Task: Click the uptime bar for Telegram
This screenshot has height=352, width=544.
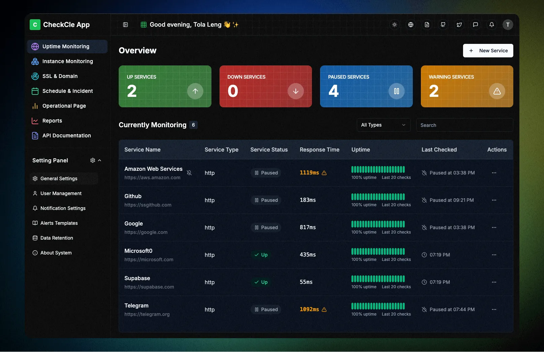Action: coord(378,306)
